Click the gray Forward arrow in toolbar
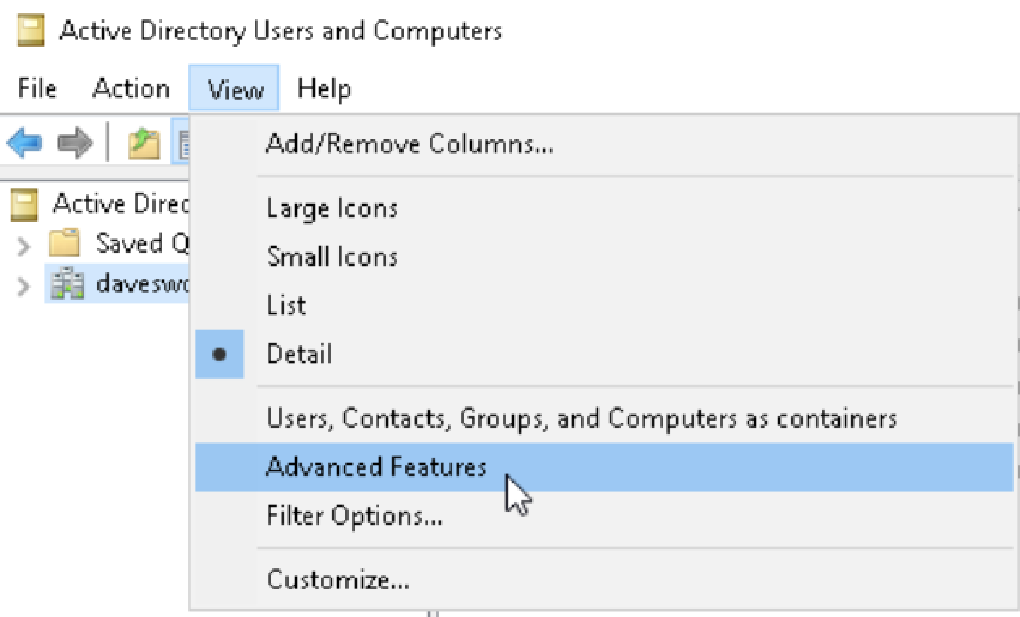Image resolution: width=1020 pixels, height=617 pixels. click(x=75, y=143)
